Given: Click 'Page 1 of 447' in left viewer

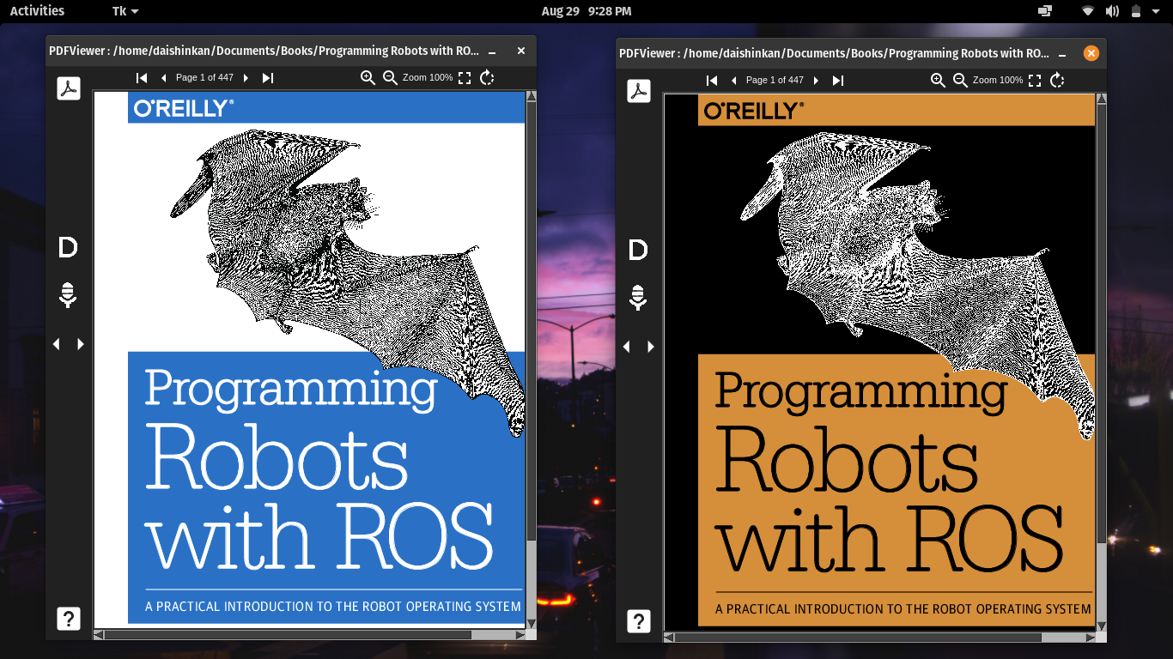Looking at the screenshot, I should click(204, 77).
